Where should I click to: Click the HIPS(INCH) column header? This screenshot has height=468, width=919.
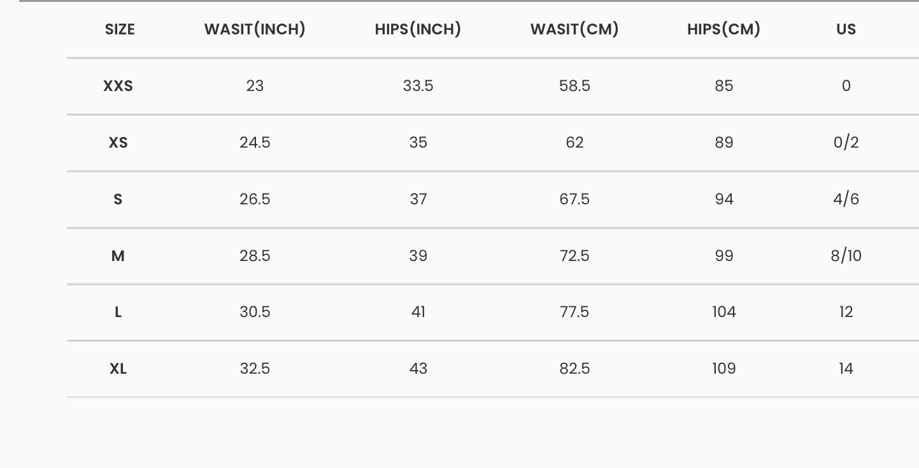[x=418, y=29]
